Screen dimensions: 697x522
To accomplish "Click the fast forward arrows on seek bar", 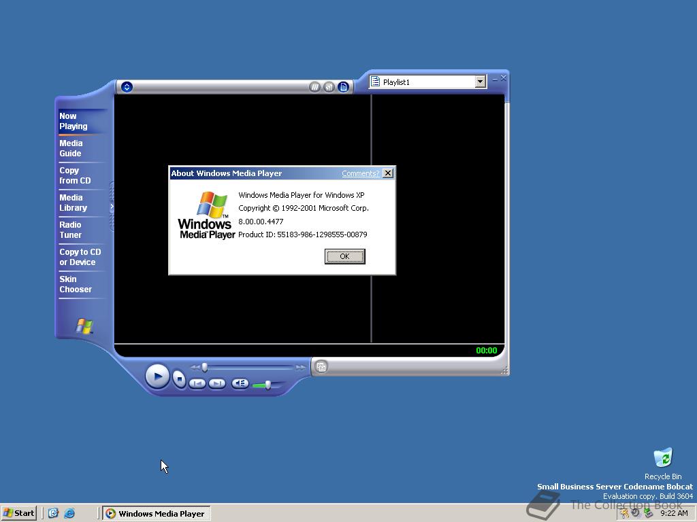I will pos(301,368).
